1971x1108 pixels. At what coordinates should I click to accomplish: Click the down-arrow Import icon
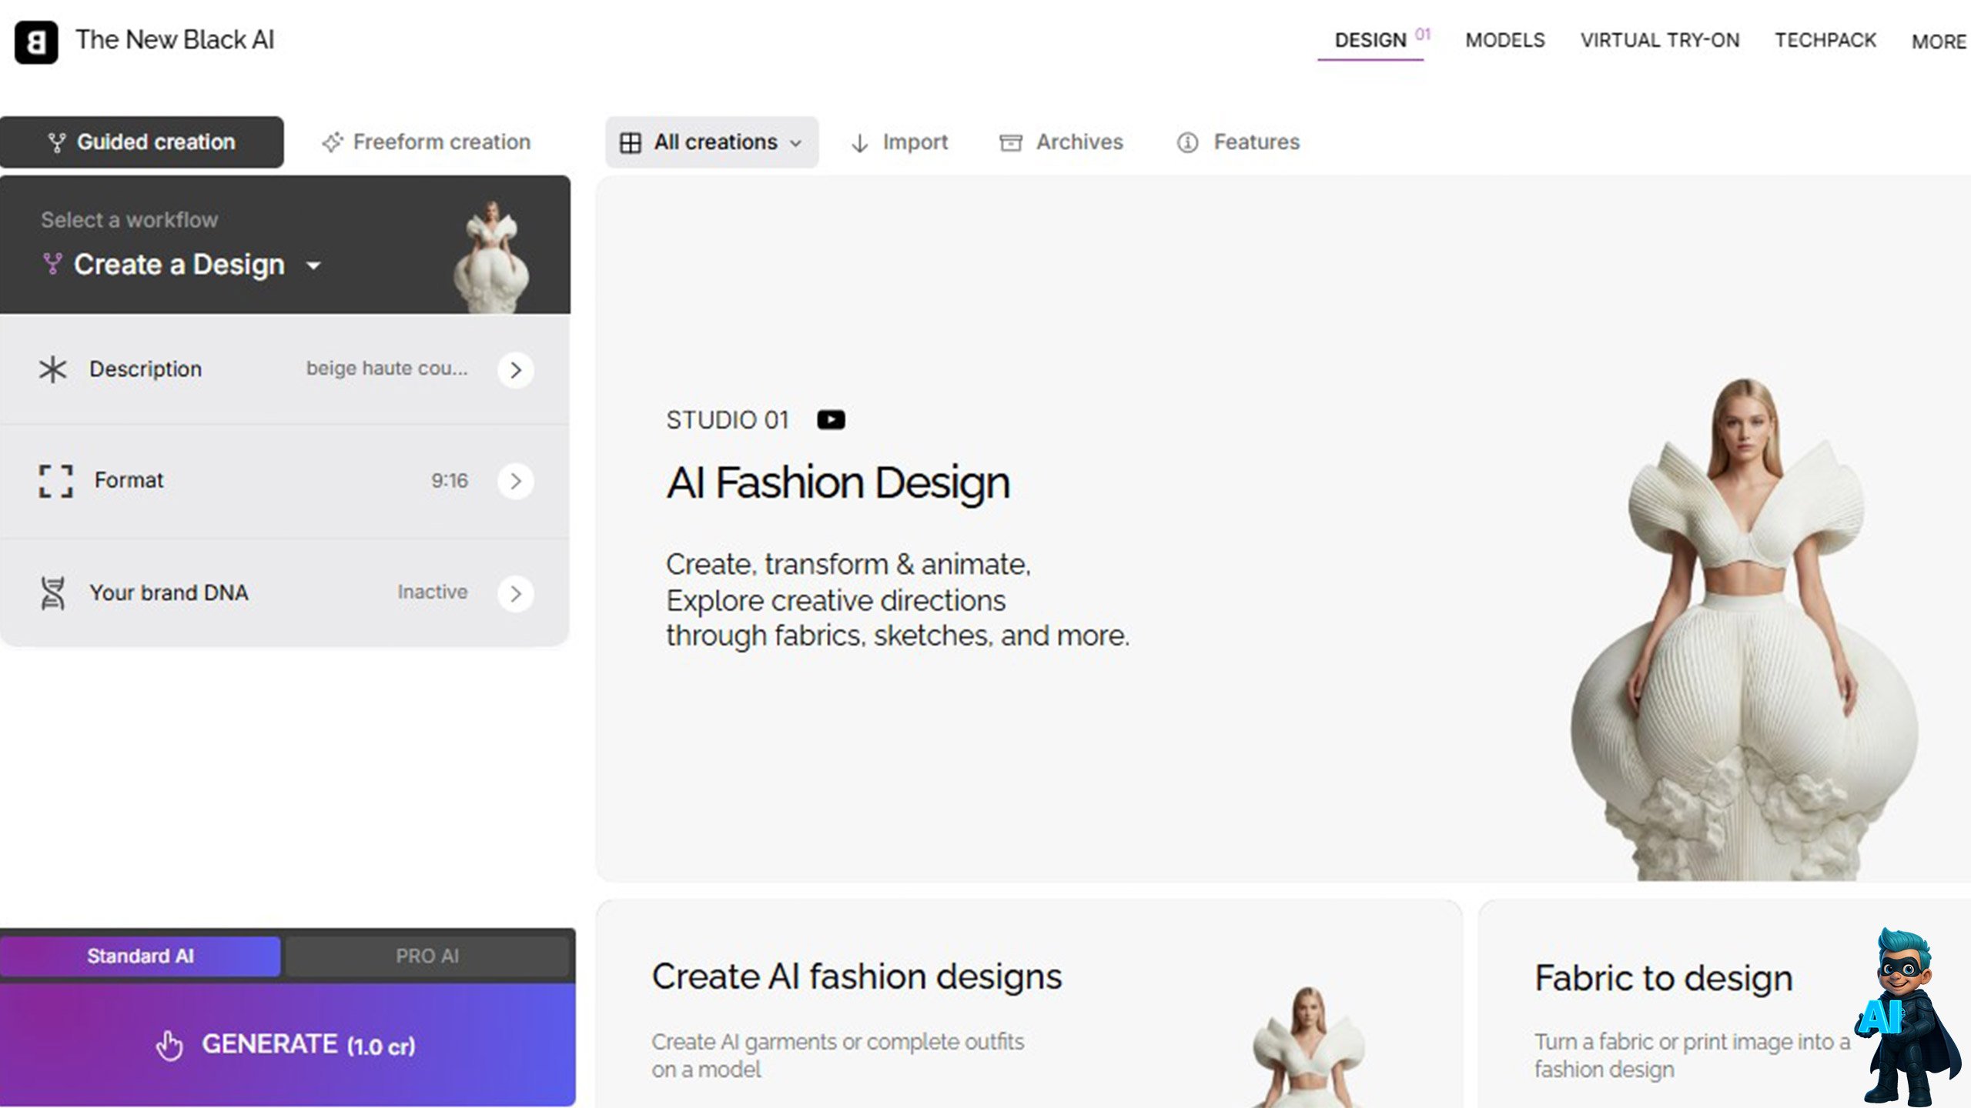860,143
